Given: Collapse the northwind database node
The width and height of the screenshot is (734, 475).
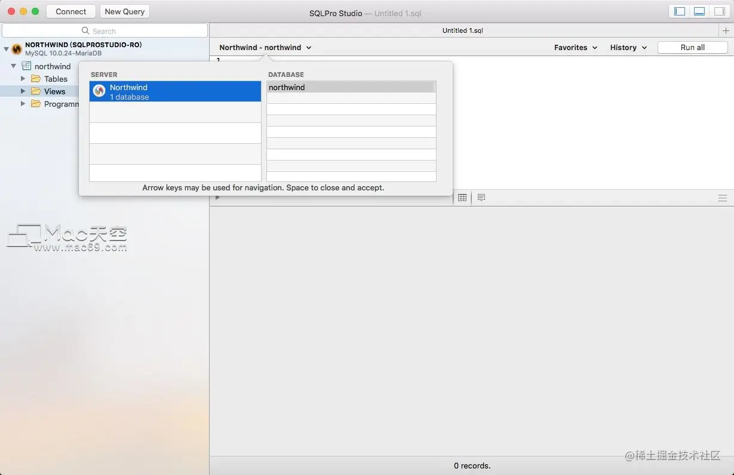Looking at the screenshot, I should [x=14, y=66].
